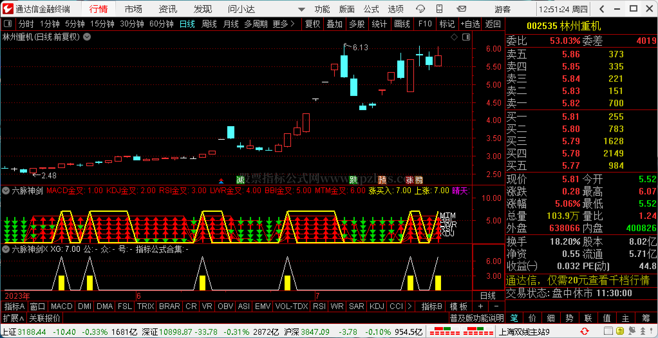Toggle the side panel icon left of 分时
The height and width of the screenshot is (338, 658).
[8, 23]
